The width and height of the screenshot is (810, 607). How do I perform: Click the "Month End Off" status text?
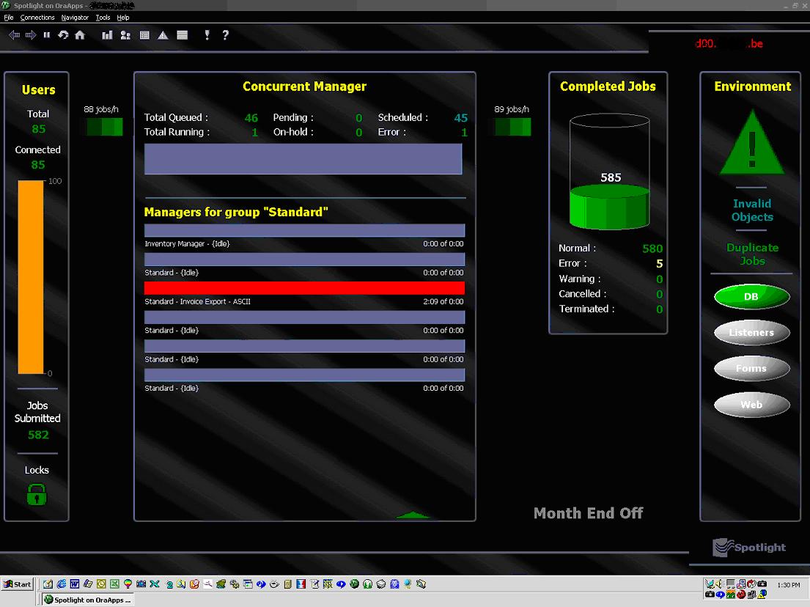point(589,513)
